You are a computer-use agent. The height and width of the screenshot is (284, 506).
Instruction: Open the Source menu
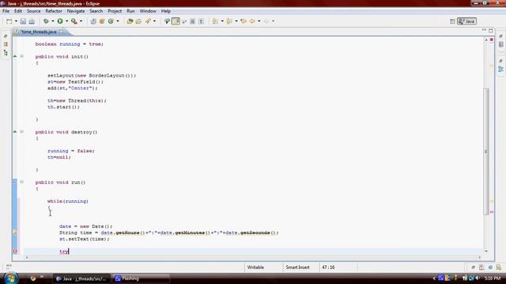pyautogui.click(x=33, y=11)
